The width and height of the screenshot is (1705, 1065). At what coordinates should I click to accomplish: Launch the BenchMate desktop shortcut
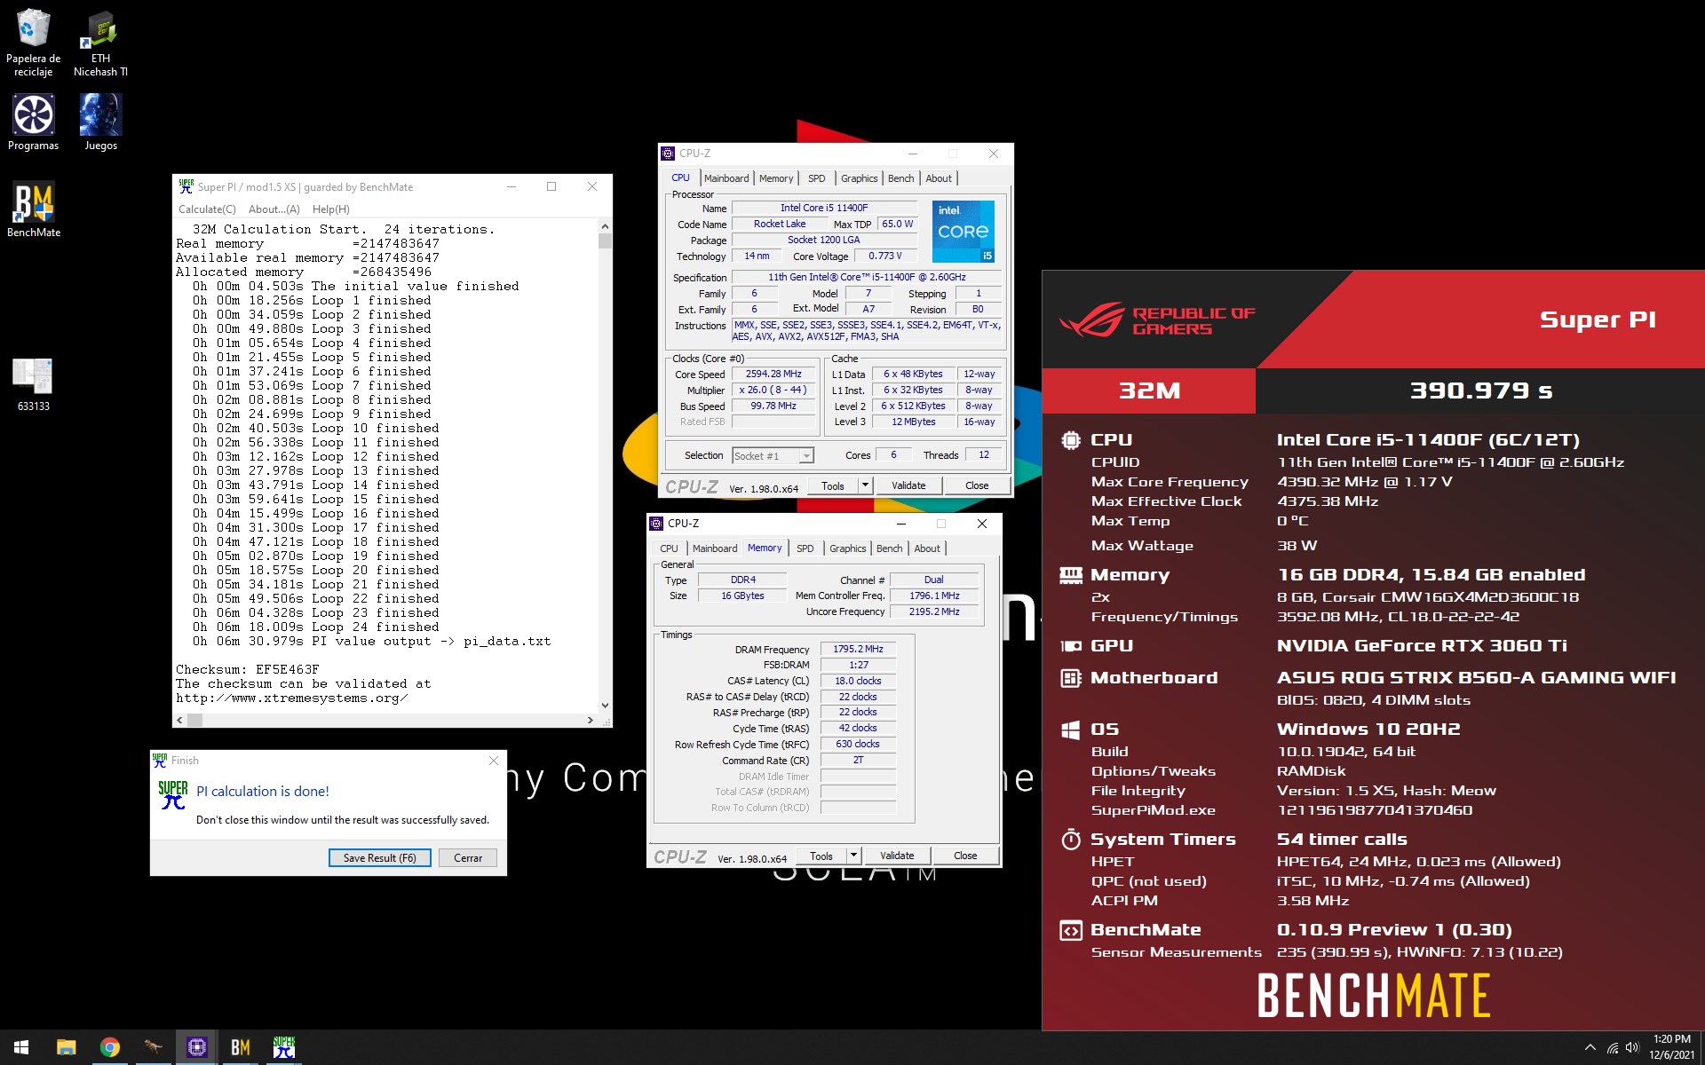[34, 209]
